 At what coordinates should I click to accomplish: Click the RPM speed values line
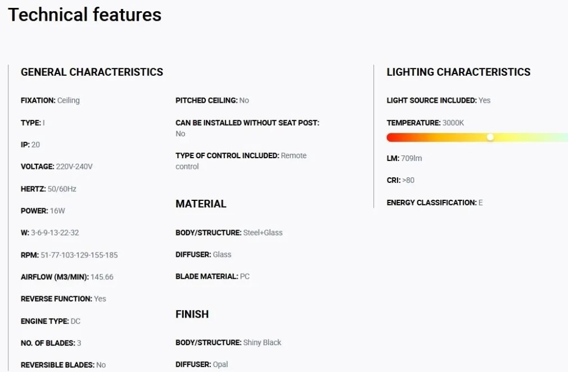[69, 255]
